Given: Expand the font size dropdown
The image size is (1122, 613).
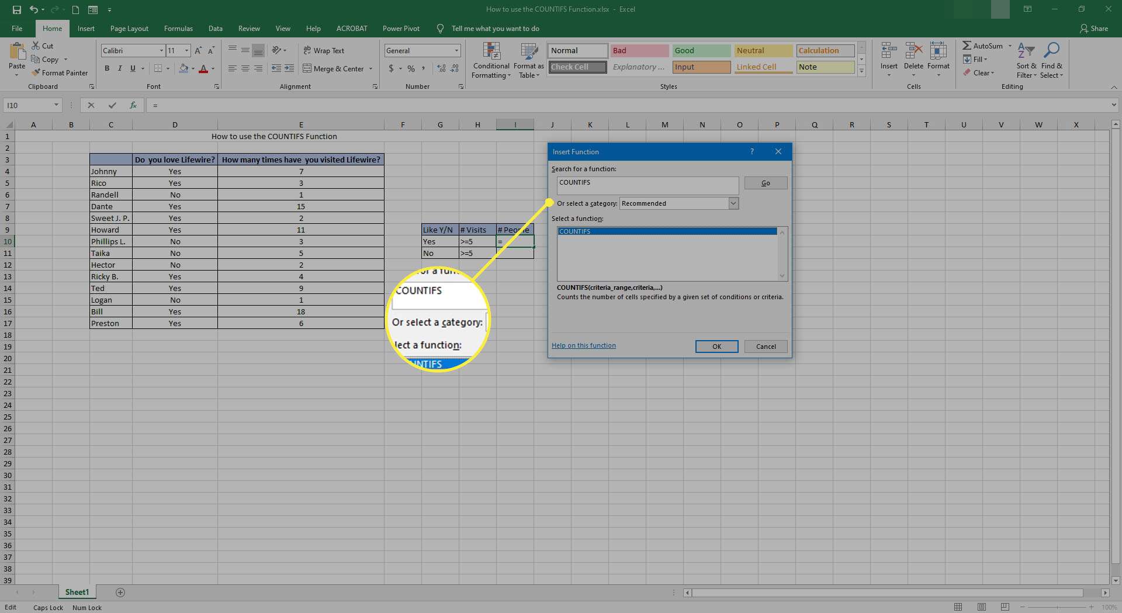Looking at the screenshot, I should [x=186, y=51].
